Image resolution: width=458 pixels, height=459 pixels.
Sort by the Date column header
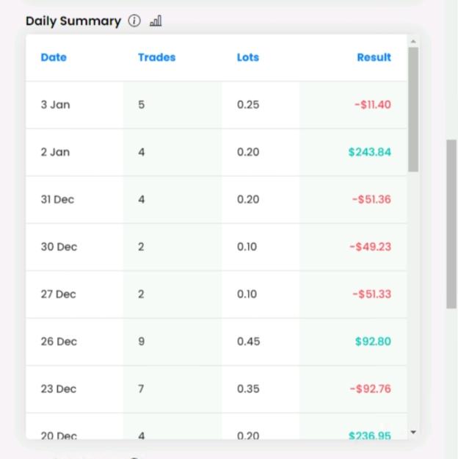pyautogui.click(x=54, y=57)
